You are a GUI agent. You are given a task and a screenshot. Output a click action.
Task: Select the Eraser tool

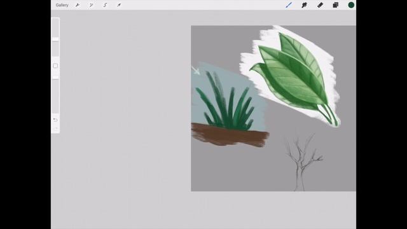[320, 5]
